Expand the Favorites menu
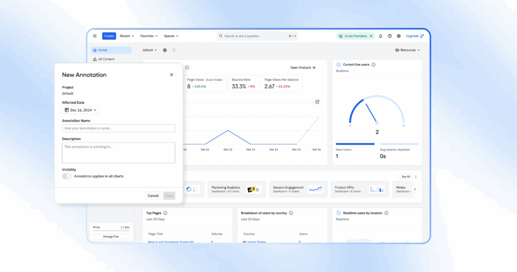Image resolution: width=517 pixels, height=272 pixels. (x=149, y=36)
